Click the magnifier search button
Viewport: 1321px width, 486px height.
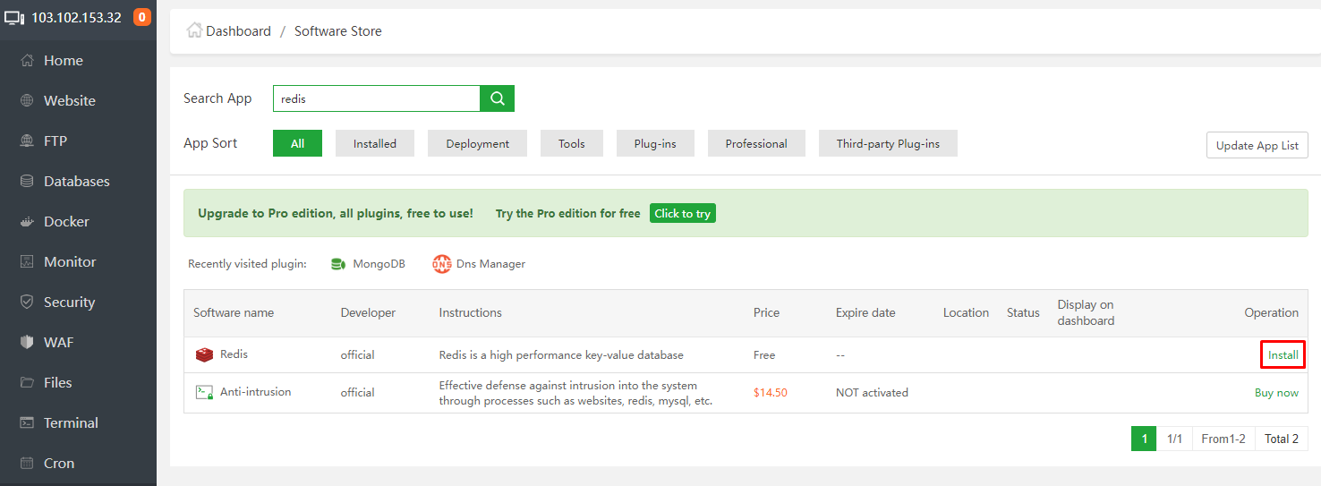coord(497,98)
